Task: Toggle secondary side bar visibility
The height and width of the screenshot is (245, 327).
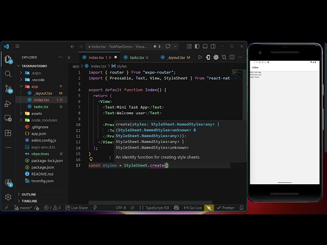Action: pos(213,46)
